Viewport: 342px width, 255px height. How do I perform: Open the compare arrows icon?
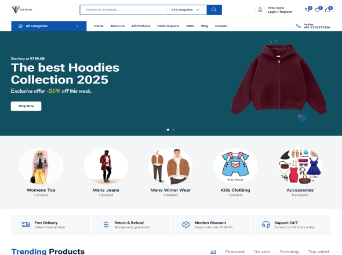307,10
